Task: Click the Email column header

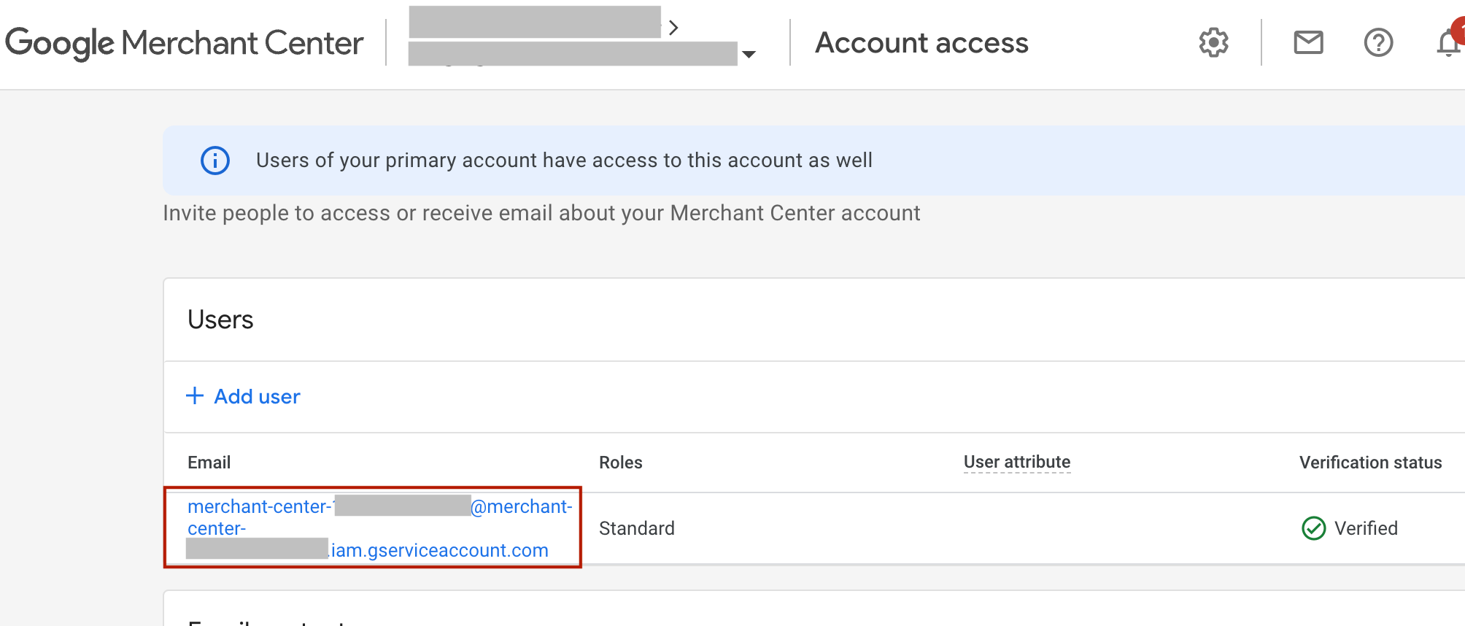Action: click(x=209, y=463)
